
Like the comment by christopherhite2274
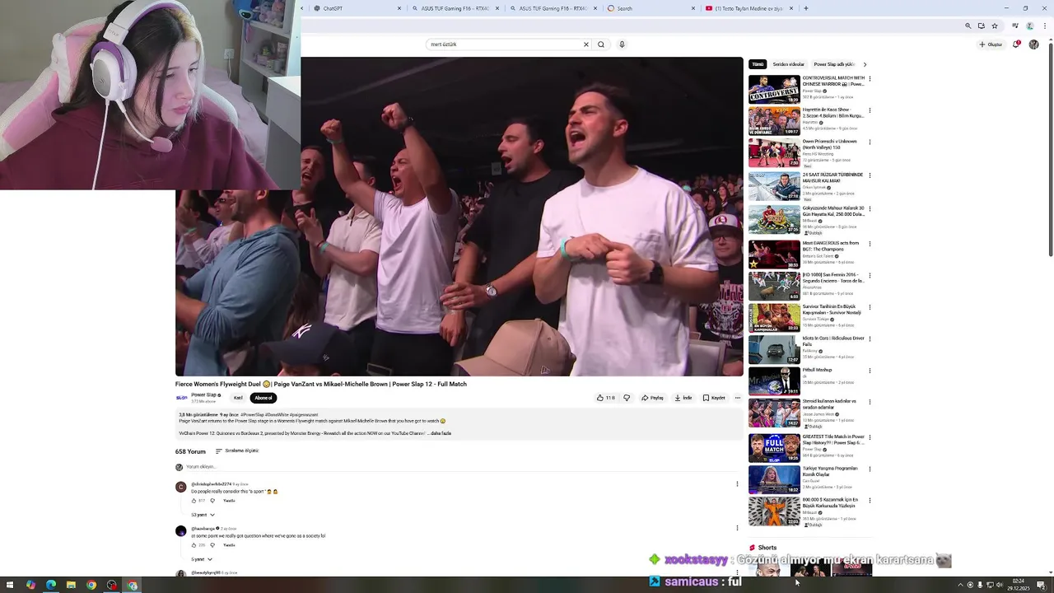194,501
